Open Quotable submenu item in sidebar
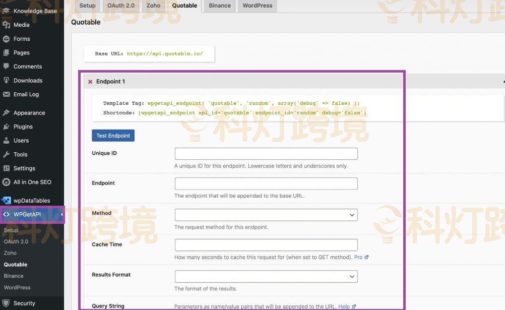This screenshot has width=505, height=310. pos(16,265)
